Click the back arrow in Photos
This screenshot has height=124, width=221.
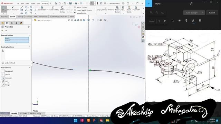(149, 3)
